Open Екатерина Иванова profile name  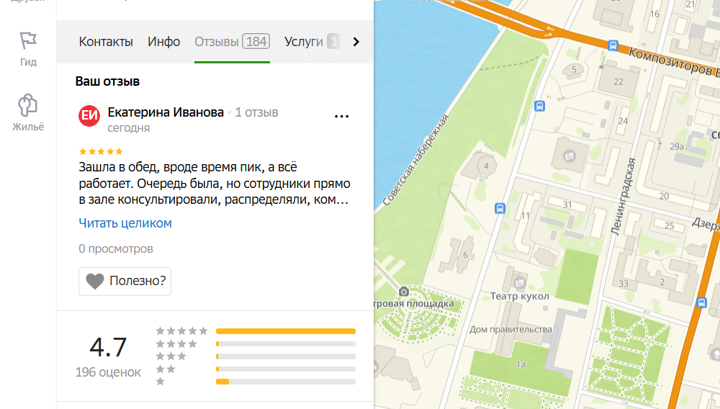[166, 112]
